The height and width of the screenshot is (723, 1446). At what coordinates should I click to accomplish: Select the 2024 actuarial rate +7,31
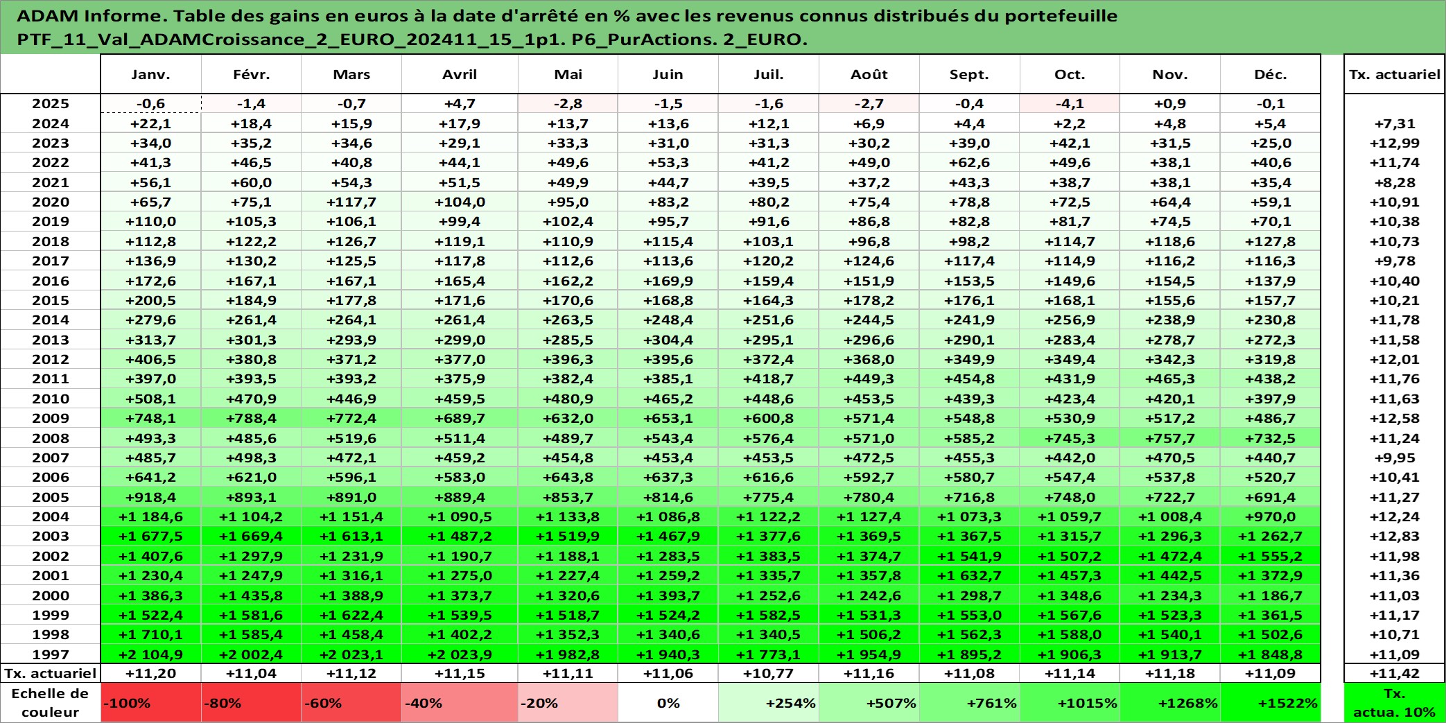pos(1395,123)
